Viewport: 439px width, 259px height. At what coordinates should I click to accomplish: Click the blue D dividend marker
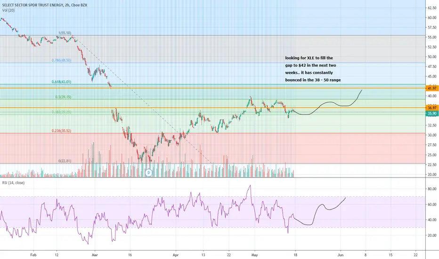[x=149, y=172]
